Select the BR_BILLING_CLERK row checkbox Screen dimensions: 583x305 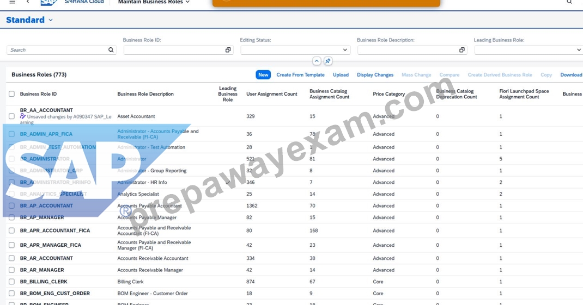(x=11, y=282)
